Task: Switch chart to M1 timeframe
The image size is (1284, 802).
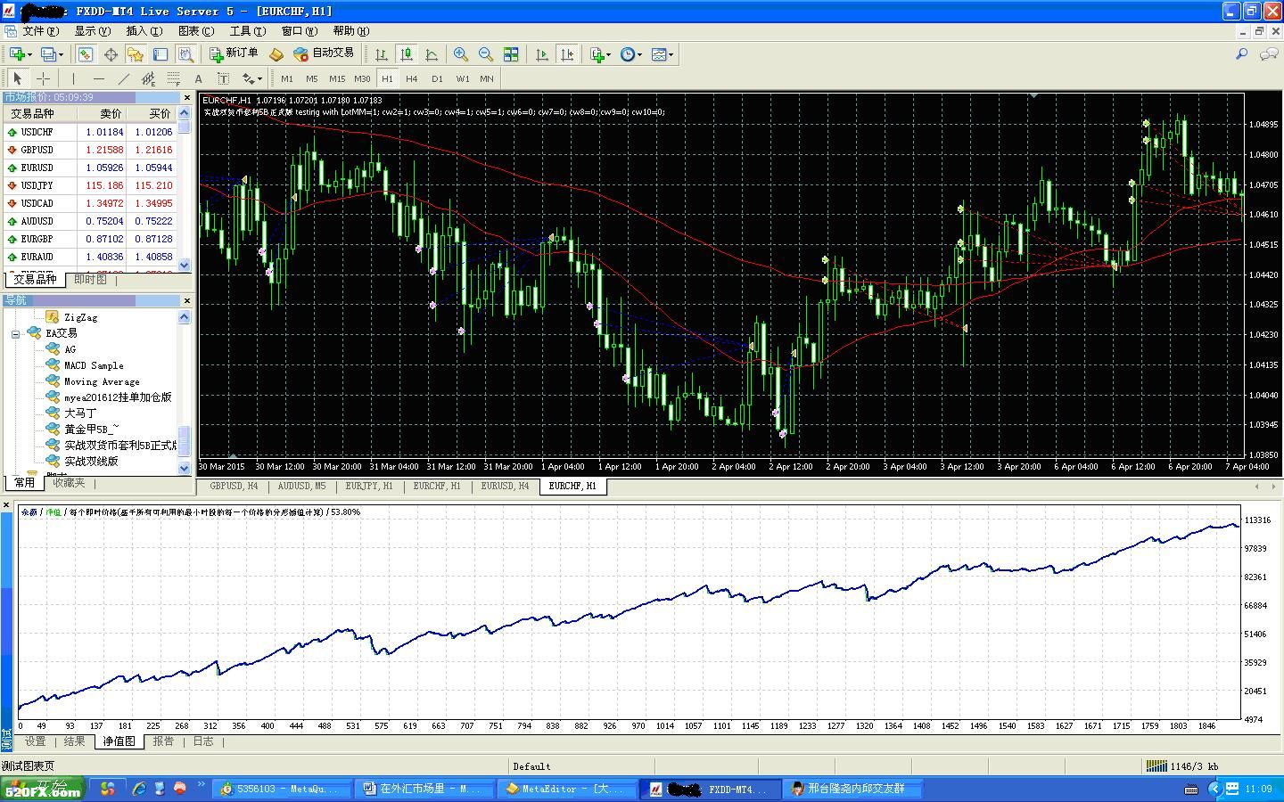Action: pyautogui.click(x=287, y=78)
